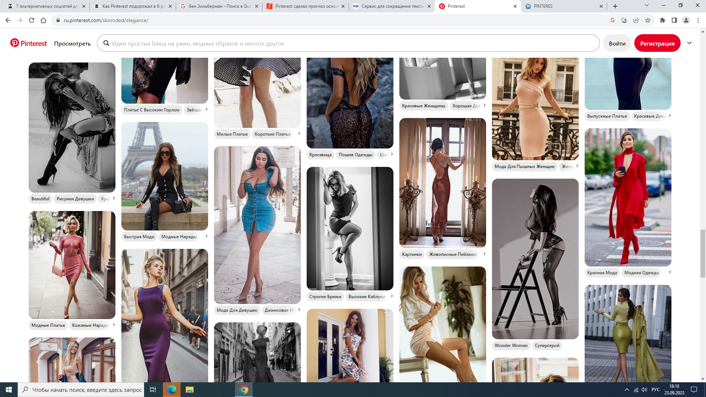Show more tags after 'Пошив Одежды'
This screenshot has width=706, height=397.
pyautogui.click(x=392, y=154)
